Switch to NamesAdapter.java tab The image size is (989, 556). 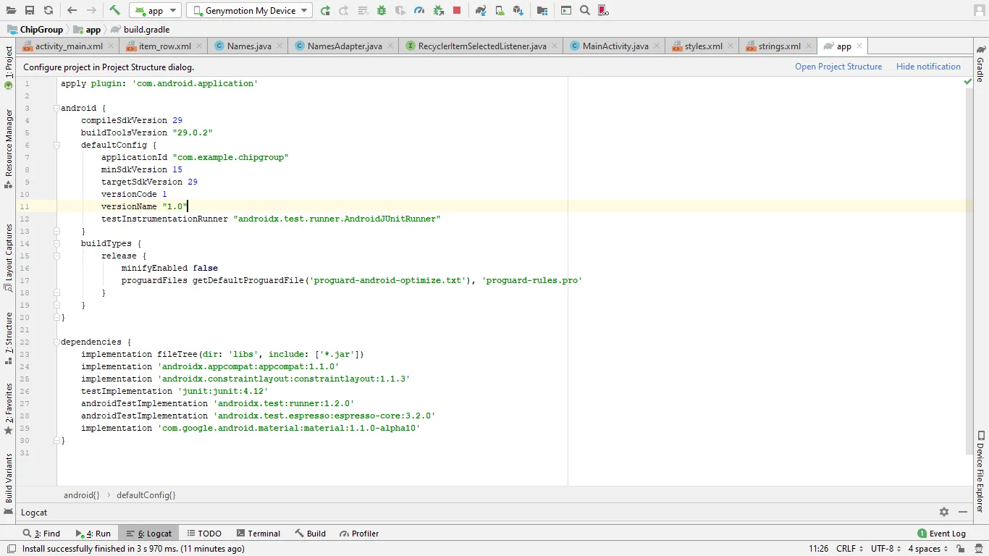(x=344, y=46)
